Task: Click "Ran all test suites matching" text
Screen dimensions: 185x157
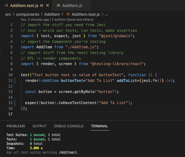Action: coord(32,152)
